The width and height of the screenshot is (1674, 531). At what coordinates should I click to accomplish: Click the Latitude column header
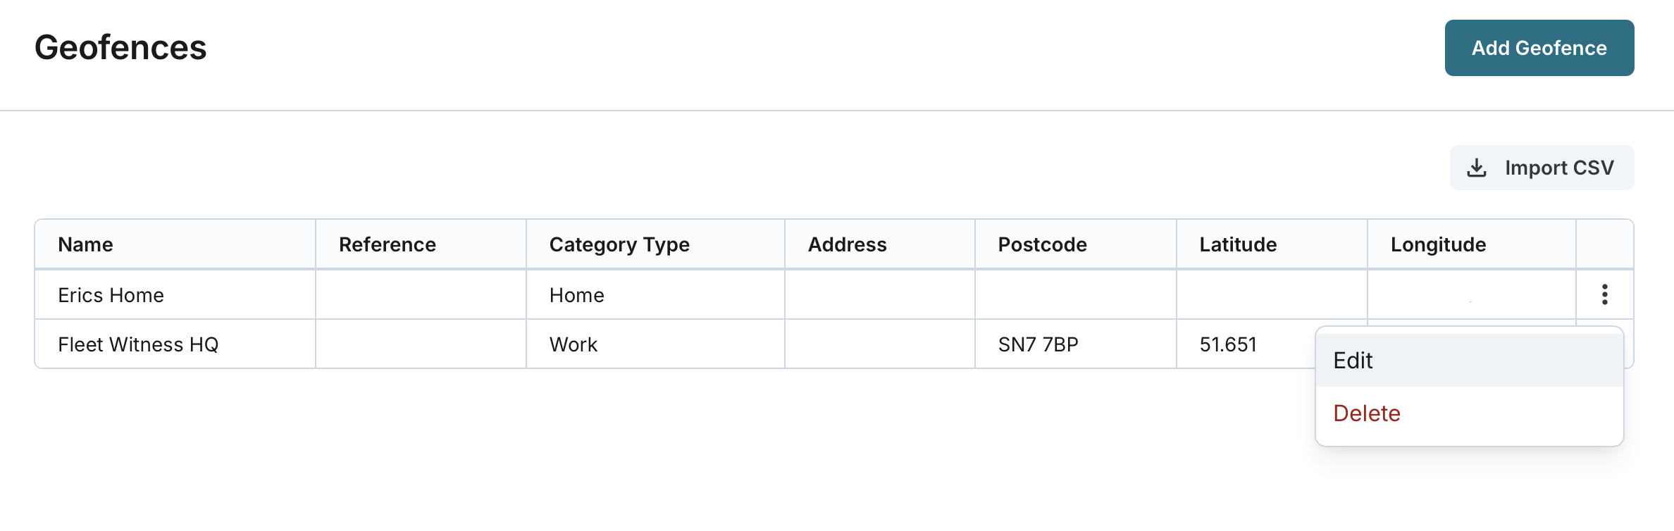click(x=1238, y=244)
